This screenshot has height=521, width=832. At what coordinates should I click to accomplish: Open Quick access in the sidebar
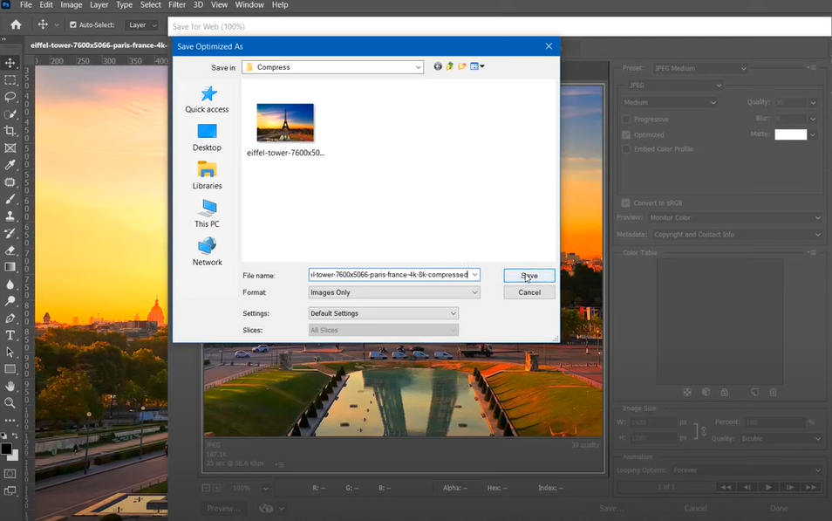pyautogui.click(x=207, y=99)
